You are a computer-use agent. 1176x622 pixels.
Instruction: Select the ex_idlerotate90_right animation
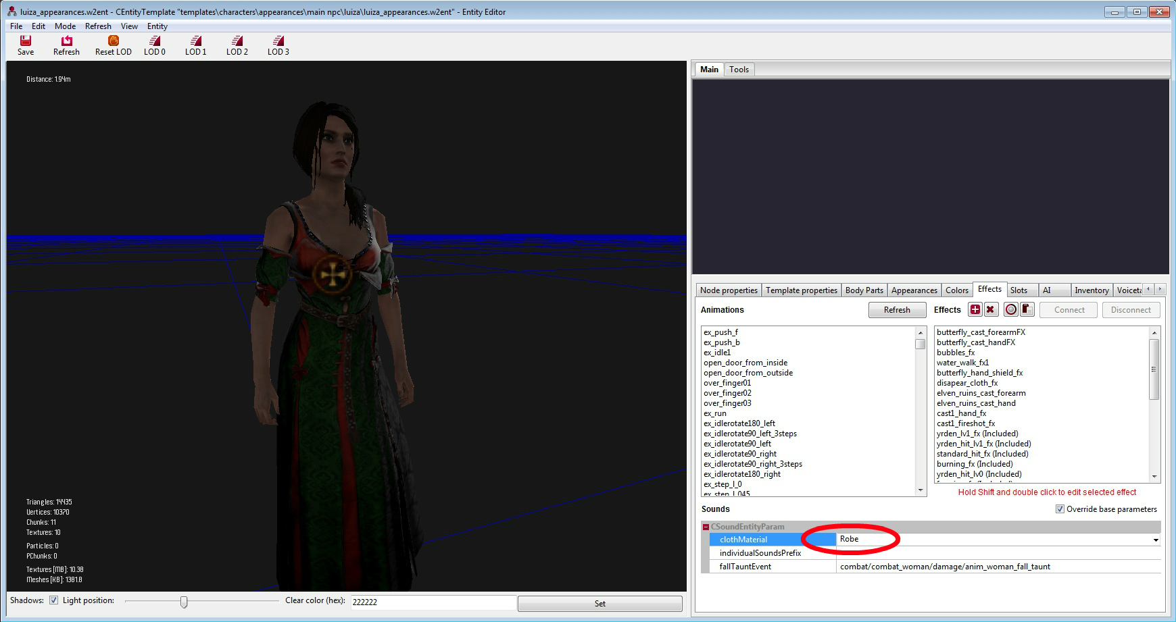tap(739, 454)
